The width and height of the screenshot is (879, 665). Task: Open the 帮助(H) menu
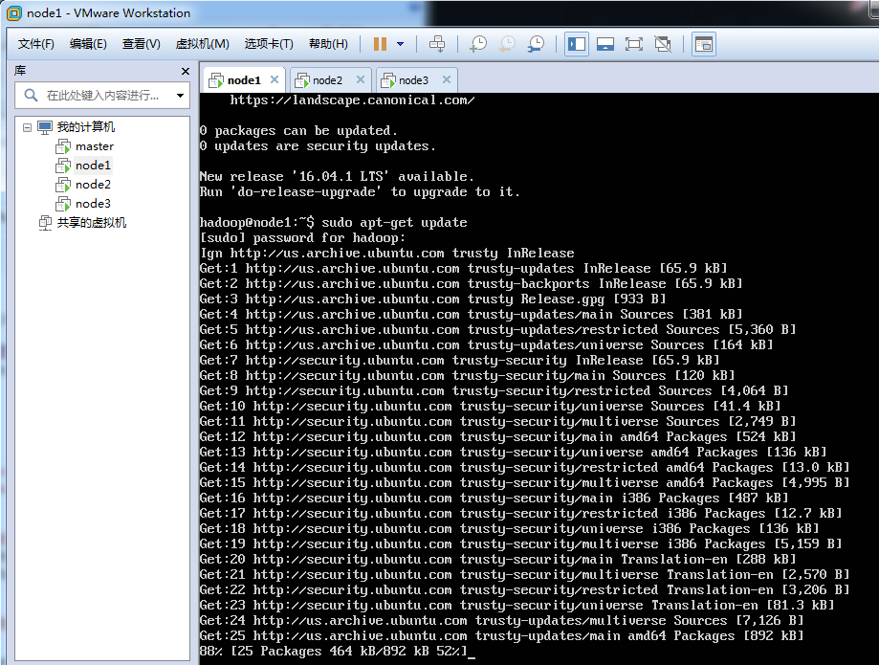(328, 44)
